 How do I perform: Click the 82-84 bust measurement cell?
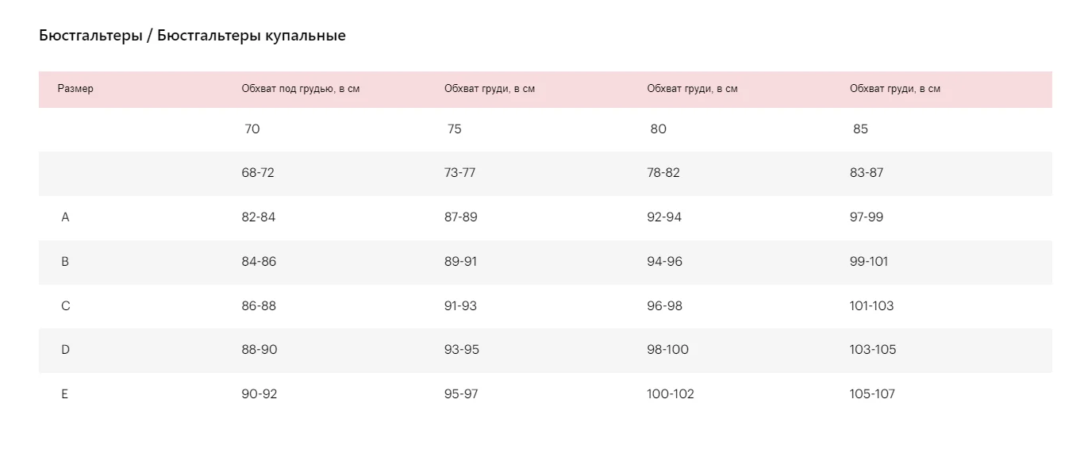[x=259, y=217]
